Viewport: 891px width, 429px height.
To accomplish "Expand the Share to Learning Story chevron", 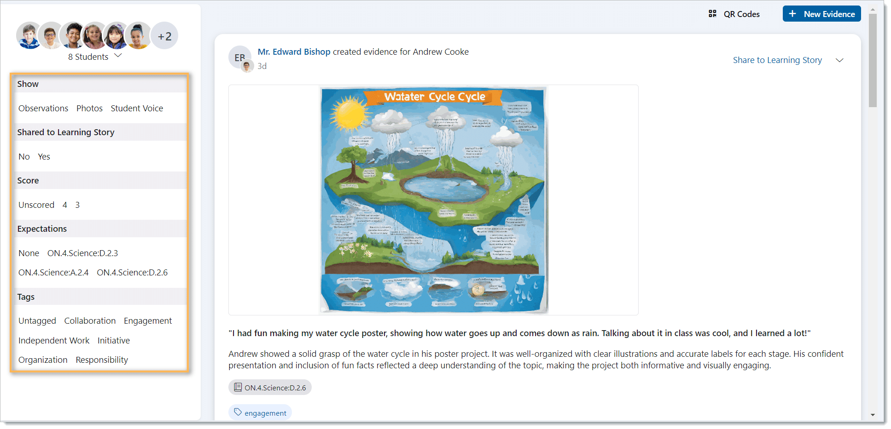I will coord(839,60).
